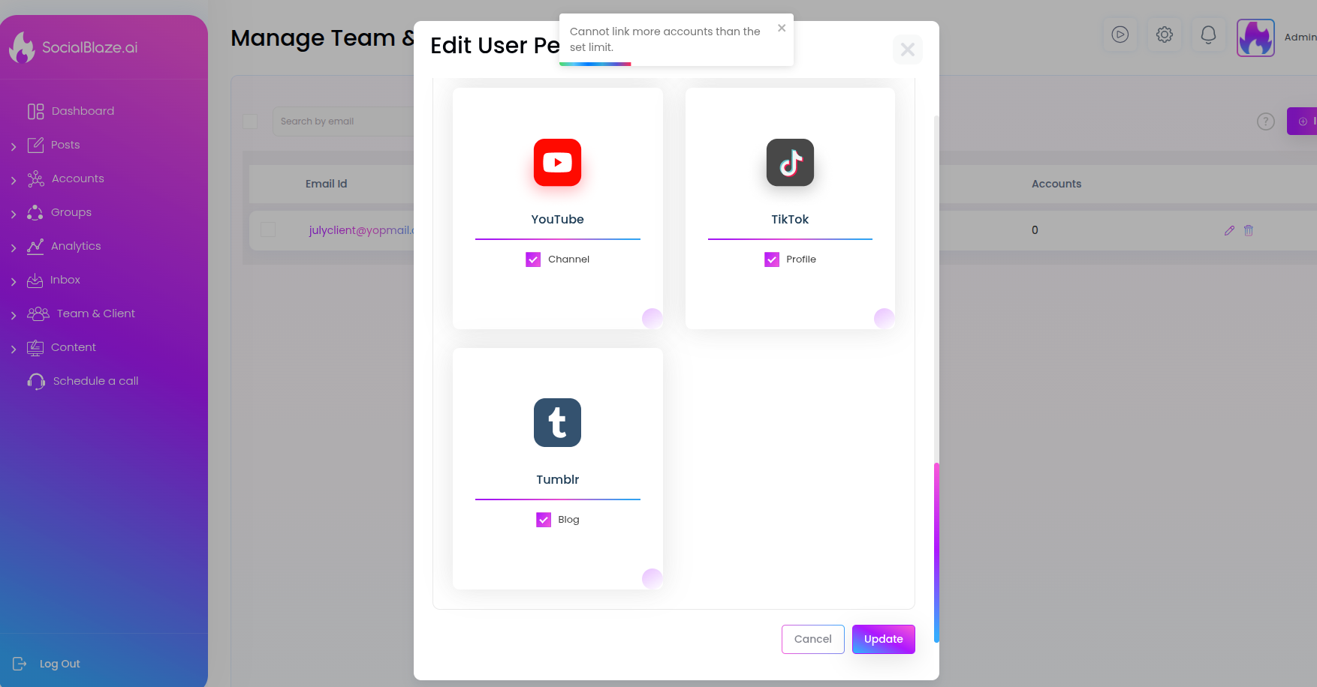This screenshot has width=1317, height=687.
Task: Uncheck TikTok Profile permission
Action: point(772,259)
